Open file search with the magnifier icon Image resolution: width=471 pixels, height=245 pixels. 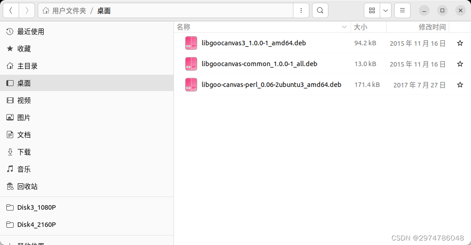320,11
